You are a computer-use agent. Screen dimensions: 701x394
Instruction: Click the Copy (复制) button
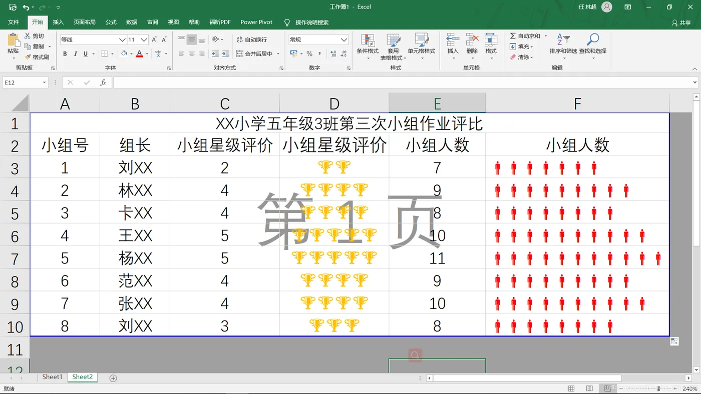[34, 46]
